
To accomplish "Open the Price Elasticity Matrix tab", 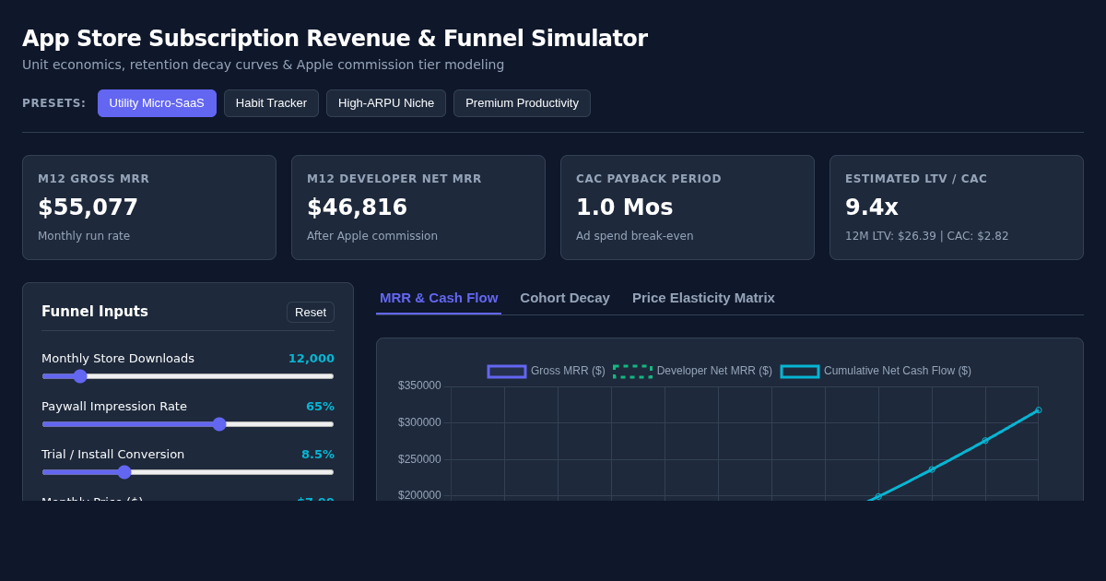I will pos(703,298).
